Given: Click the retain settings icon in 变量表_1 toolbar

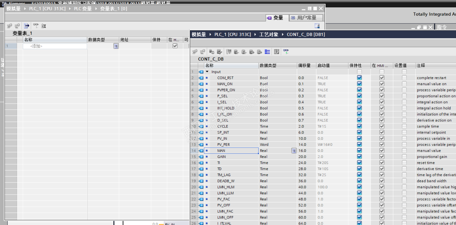Looking at the screenshot, I should click(x=44, y=26).
